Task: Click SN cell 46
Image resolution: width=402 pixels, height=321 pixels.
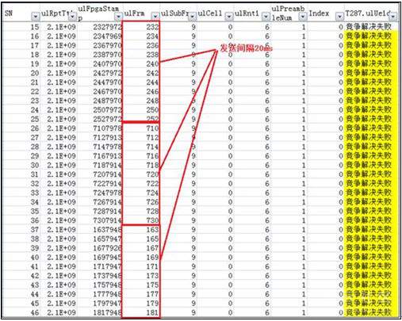Action: 35,313
